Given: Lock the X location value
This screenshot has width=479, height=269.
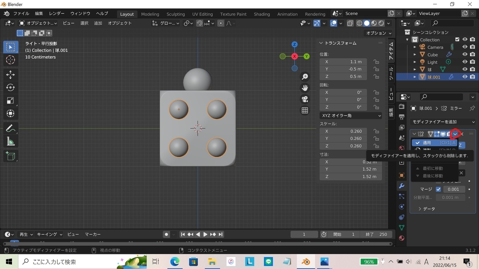Looking at the screenshot, I should [376, 62].
